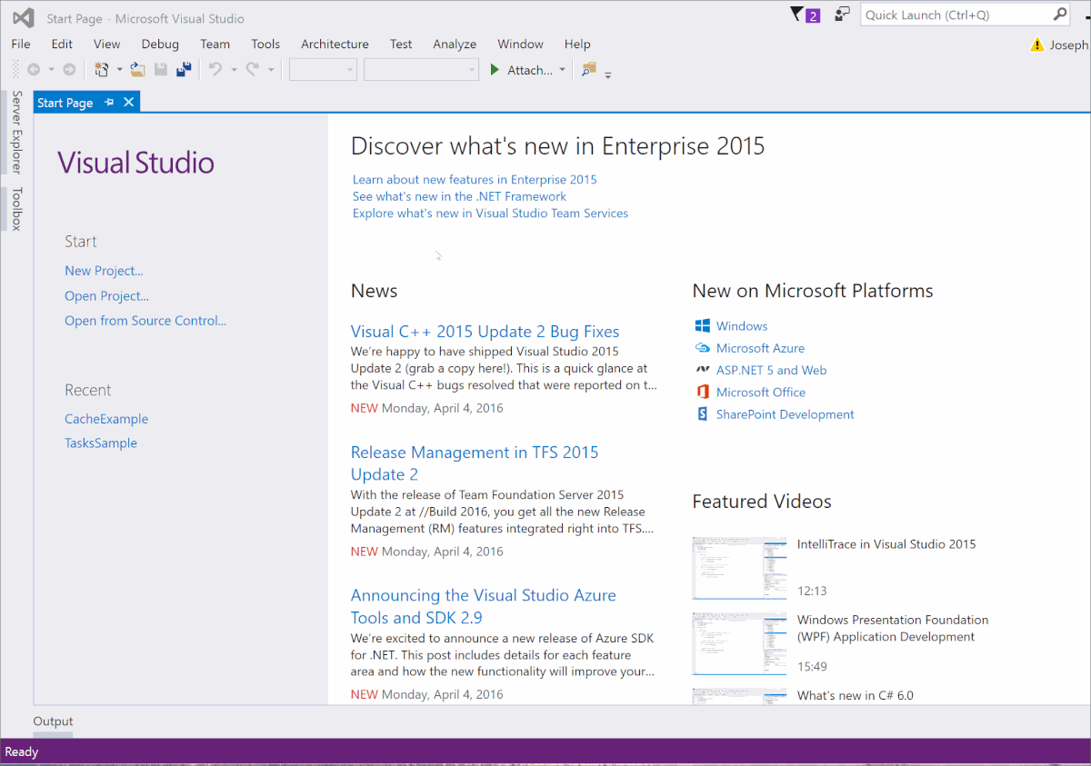Open the Test menu
This screenshot has width=1091, height=766.
401,44
